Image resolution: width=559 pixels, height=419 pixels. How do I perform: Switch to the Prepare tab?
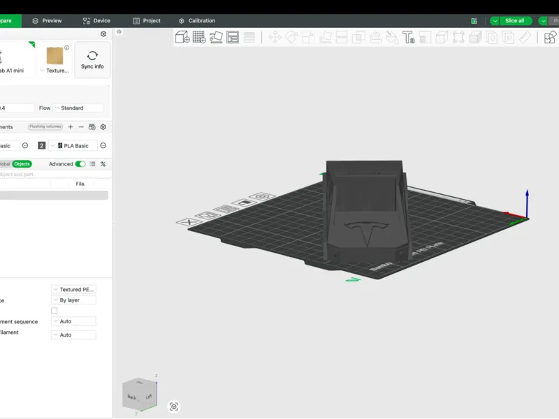click(9, 21)
